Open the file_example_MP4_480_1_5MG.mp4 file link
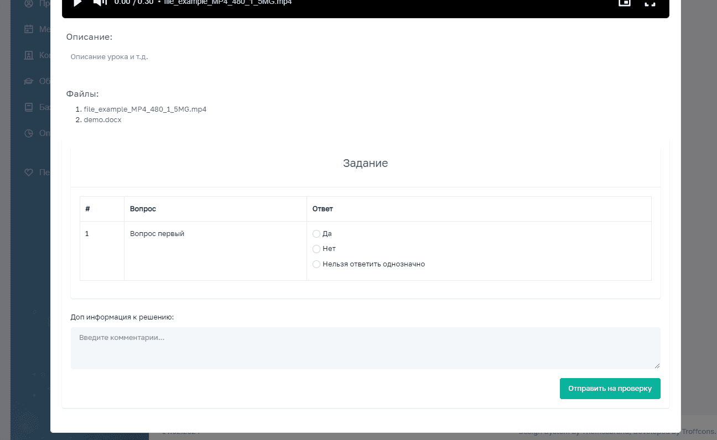 145,109
